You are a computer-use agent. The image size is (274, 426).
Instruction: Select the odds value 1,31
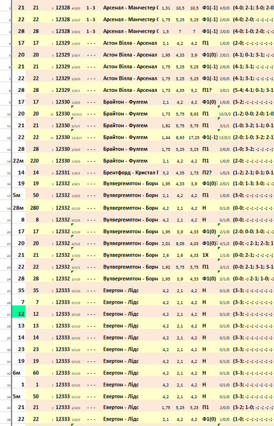click(x=166, y=8)
